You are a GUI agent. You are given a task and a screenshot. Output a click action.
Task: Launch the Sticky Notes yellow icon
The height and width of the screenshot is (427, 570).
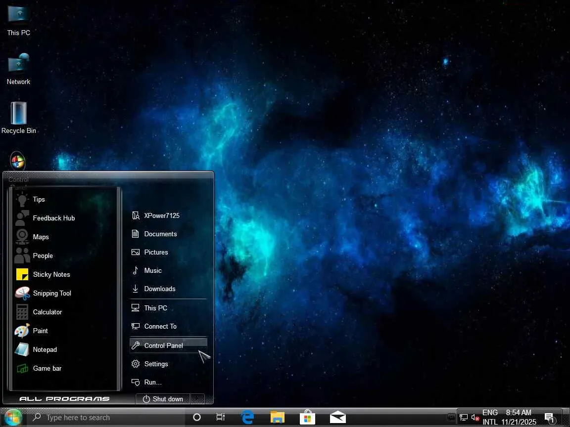[22, 274]
